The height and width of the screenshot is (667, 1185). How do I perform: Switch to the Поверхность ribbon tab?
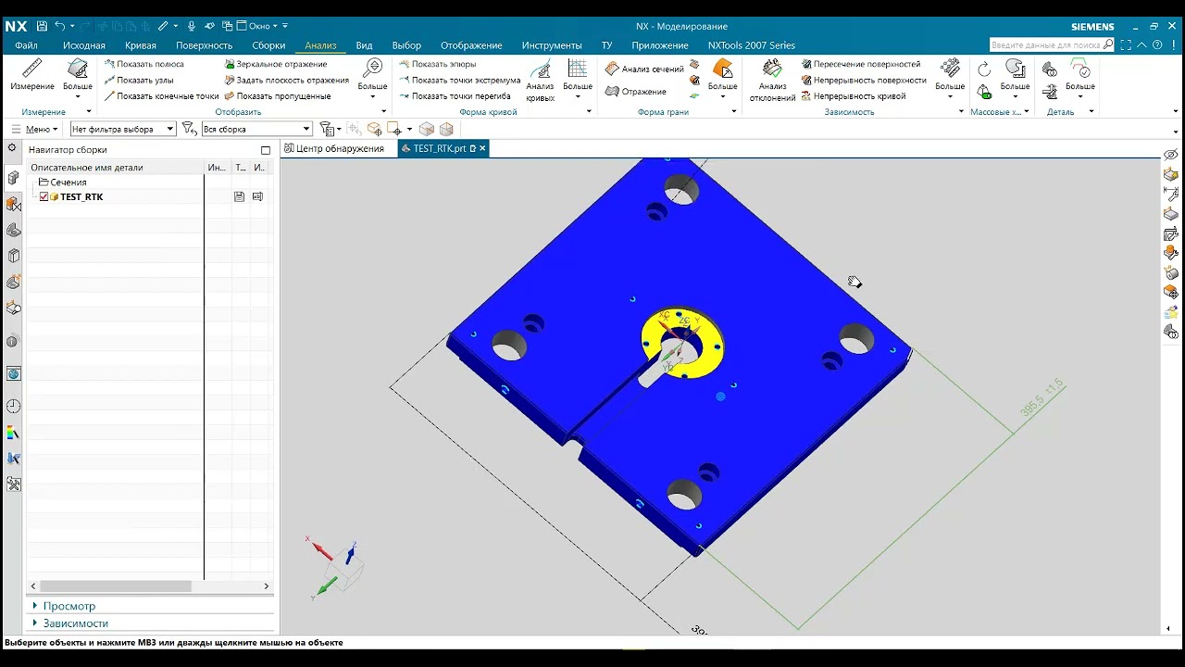(205, 45)
